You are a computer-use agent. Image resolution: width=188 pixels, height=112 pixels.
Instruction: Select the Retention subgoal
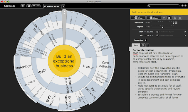pyautogui.click(x=23, y=67)
